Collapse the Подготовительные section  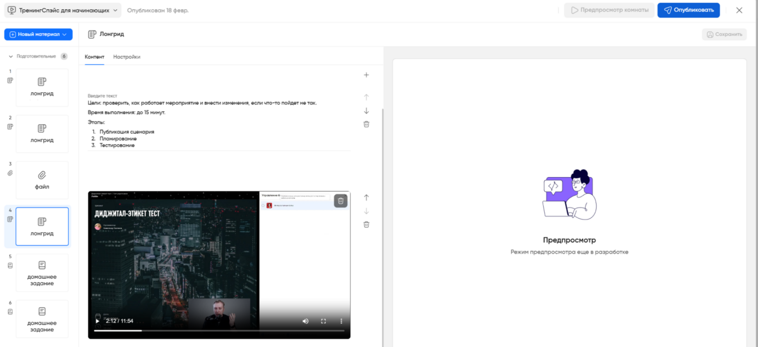(x=11, y=56)
